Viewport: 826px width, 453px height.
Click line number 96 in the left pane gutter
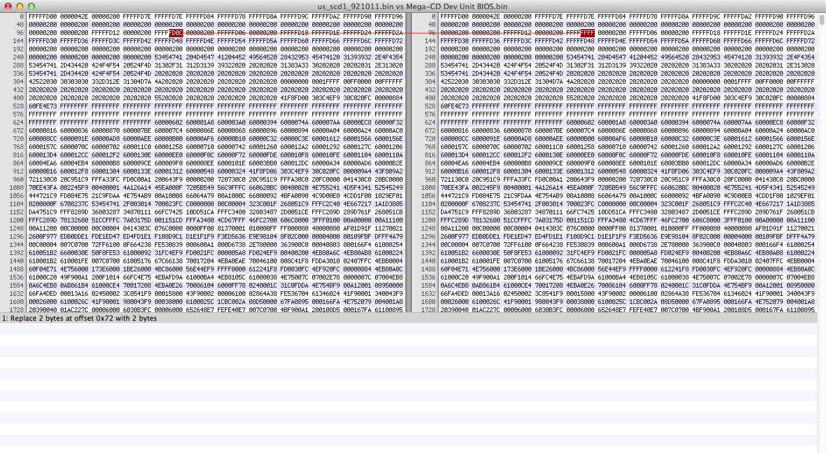point(20,33)
